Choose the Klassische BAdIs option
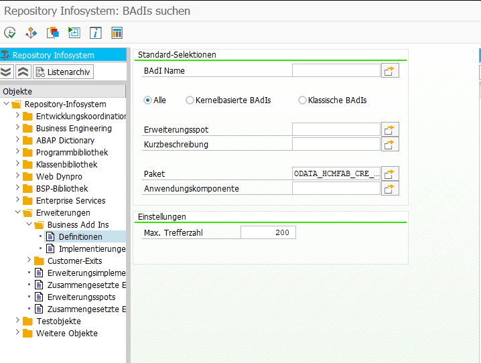Image resolution: width=481 pixels, height=363 pixels. pos(302,100)
